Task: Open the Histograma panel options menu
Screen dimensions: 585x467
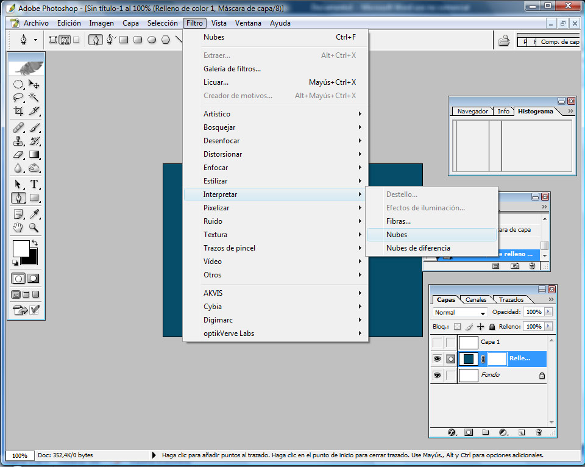Action: pyautogui.click(x=570, y=111)
